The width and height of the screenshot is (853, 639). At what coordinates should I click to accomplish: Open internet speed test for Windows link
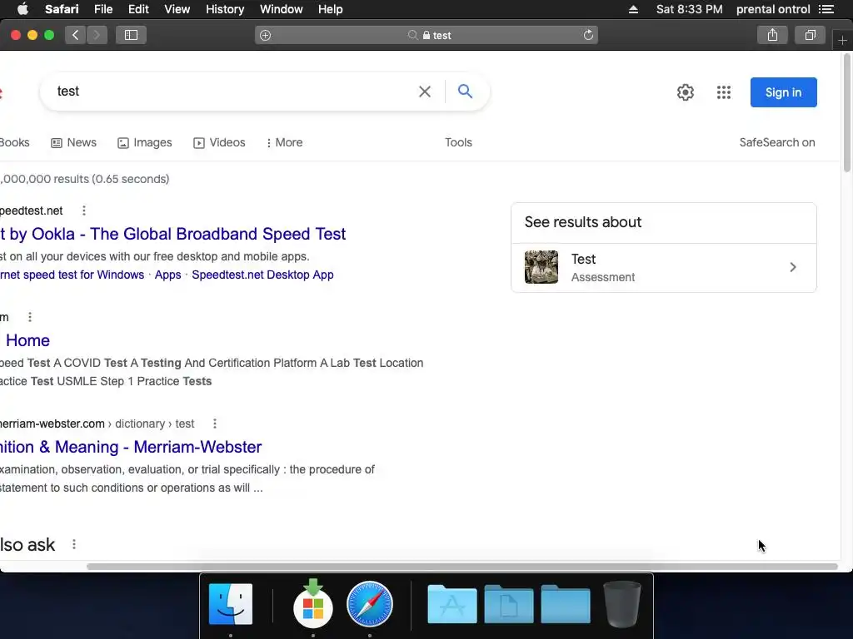72,275
